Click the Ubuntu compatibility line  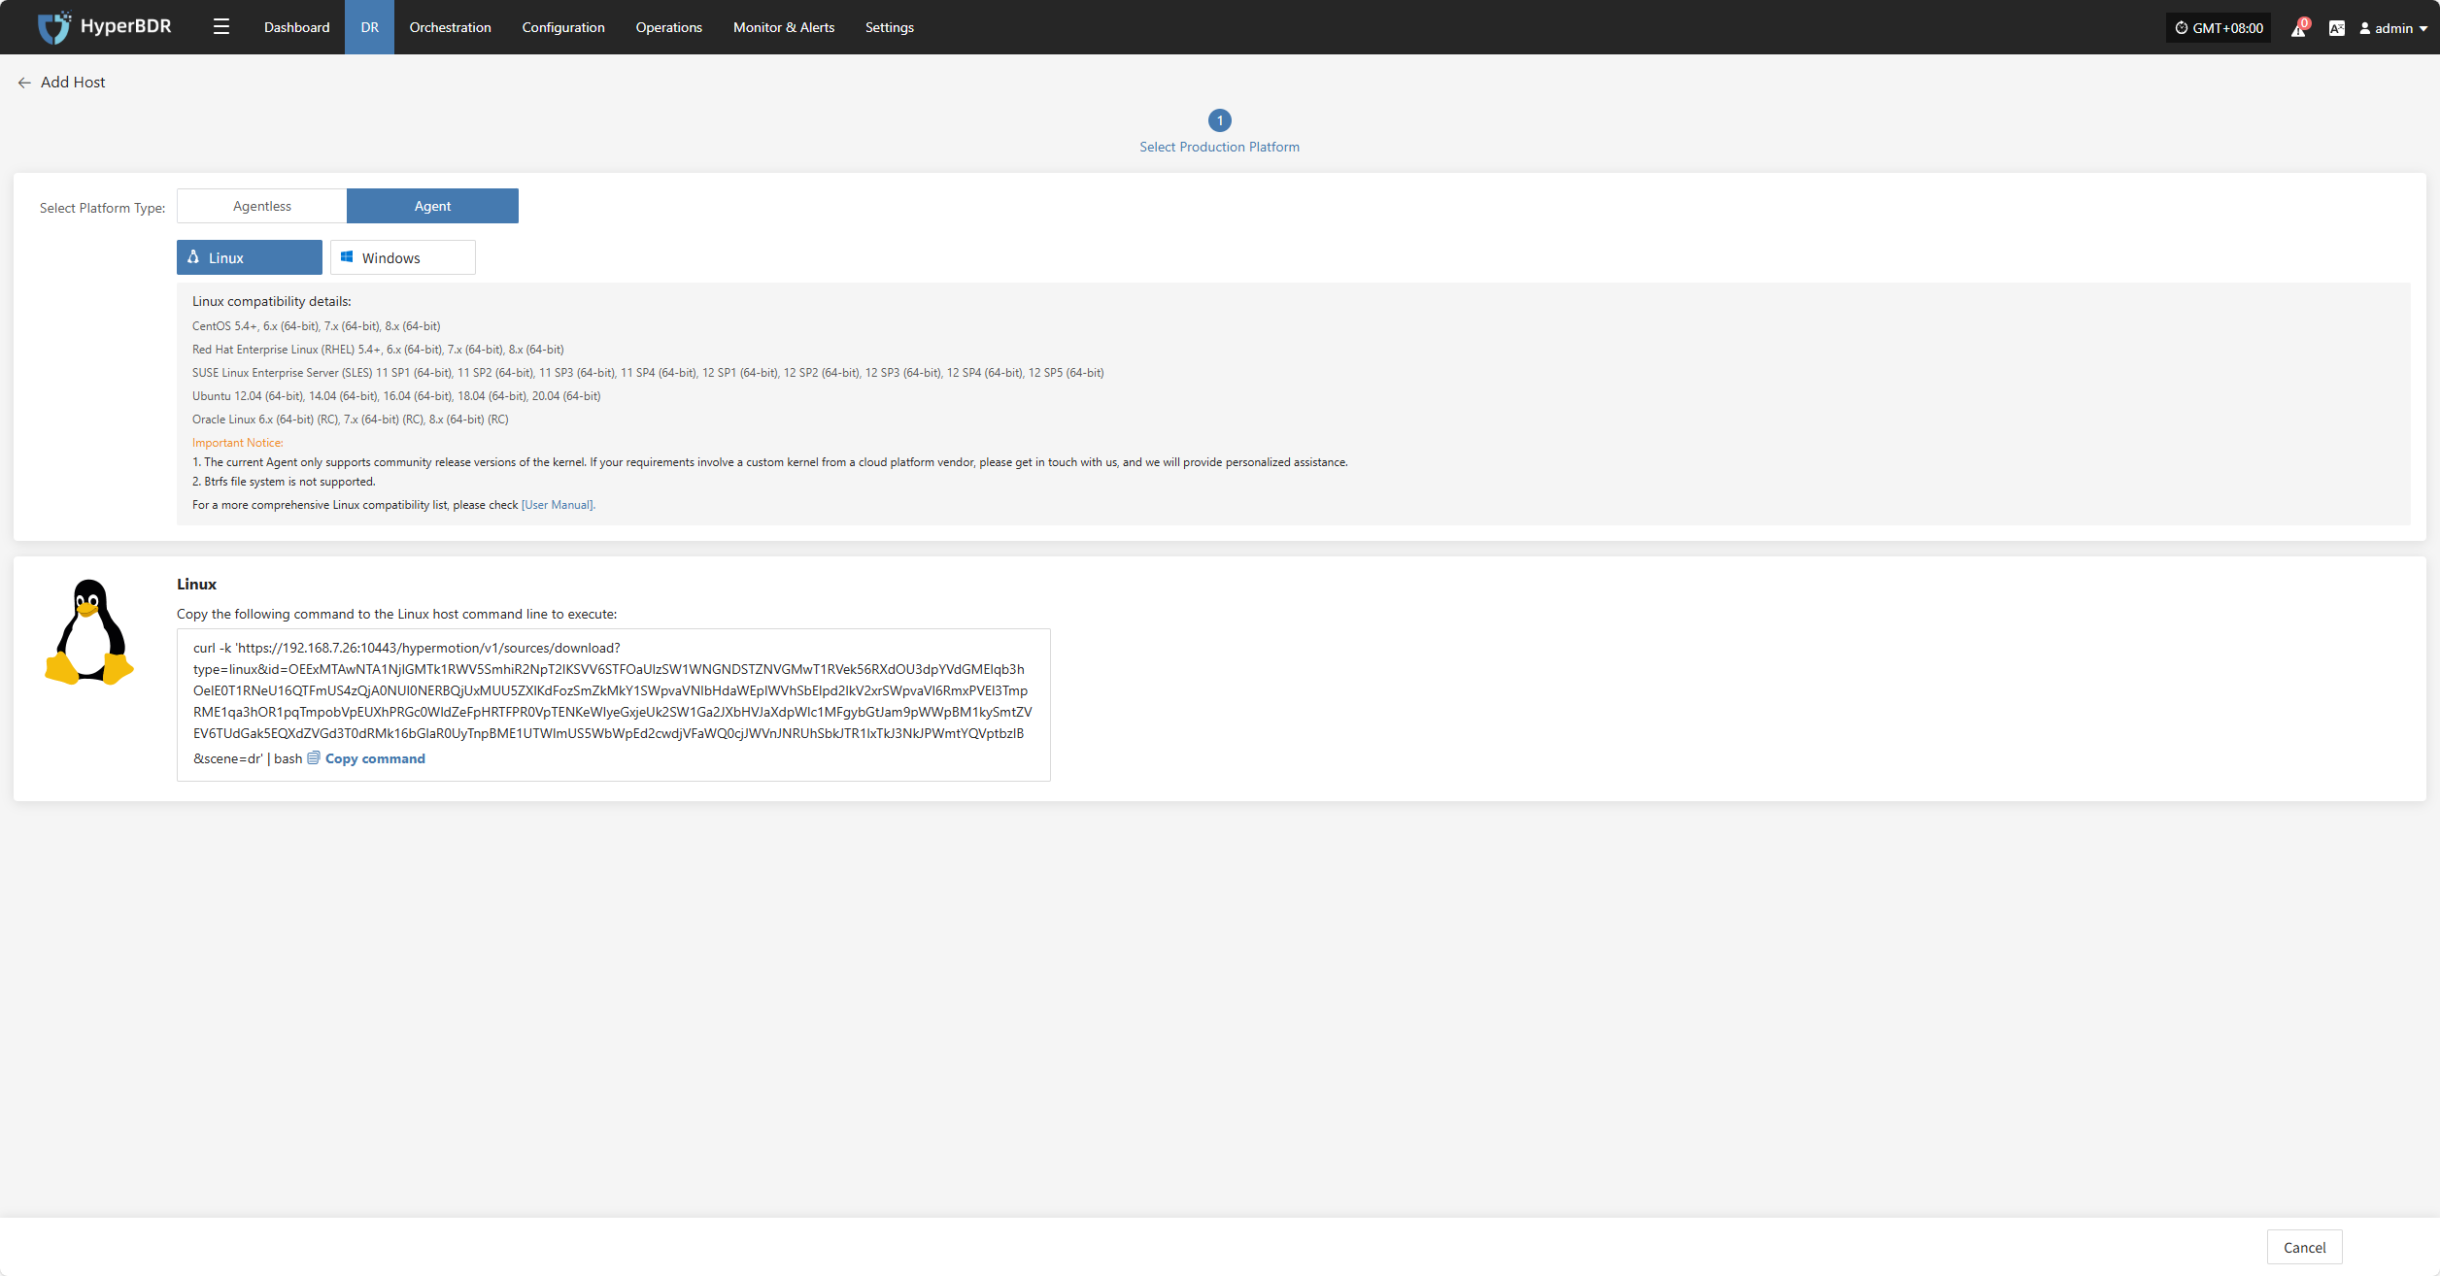click(x=396, y=396)
